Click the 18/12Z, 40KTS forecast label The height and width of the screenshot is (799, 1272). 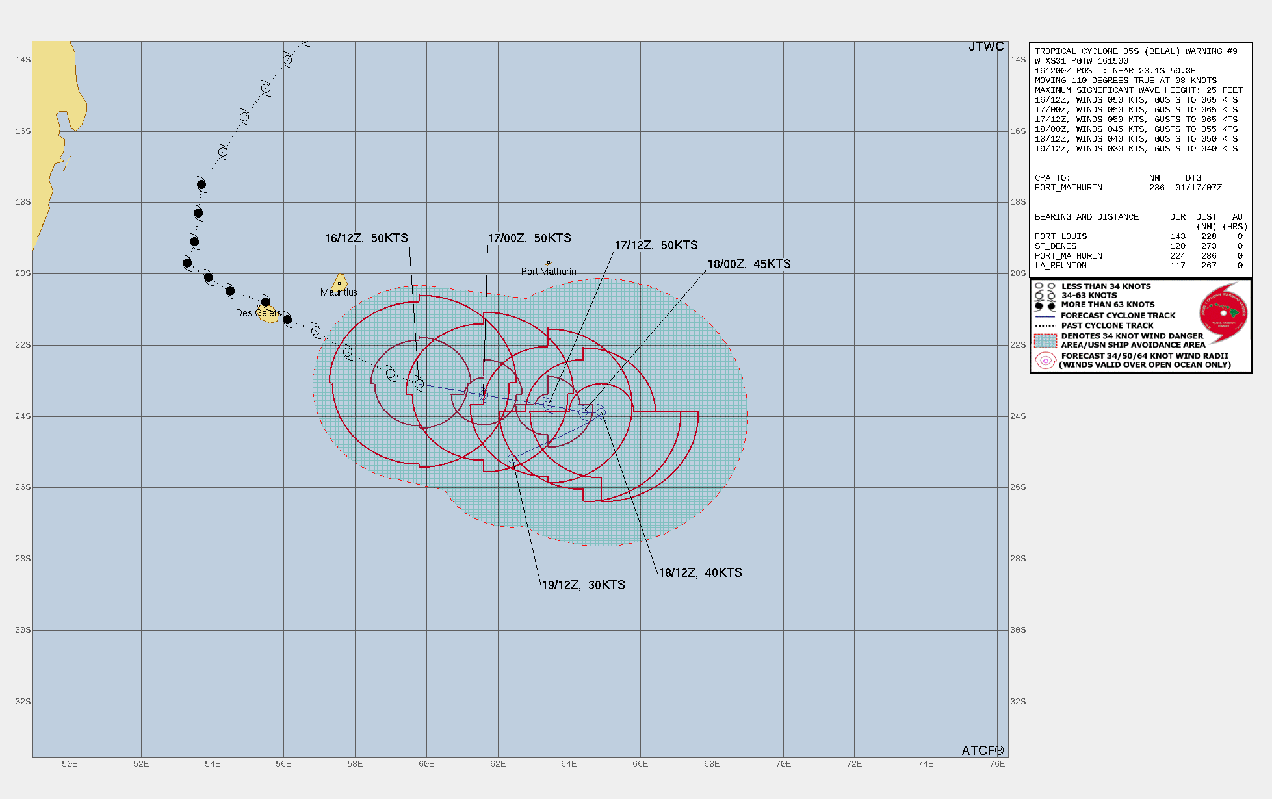click(700, 573)
